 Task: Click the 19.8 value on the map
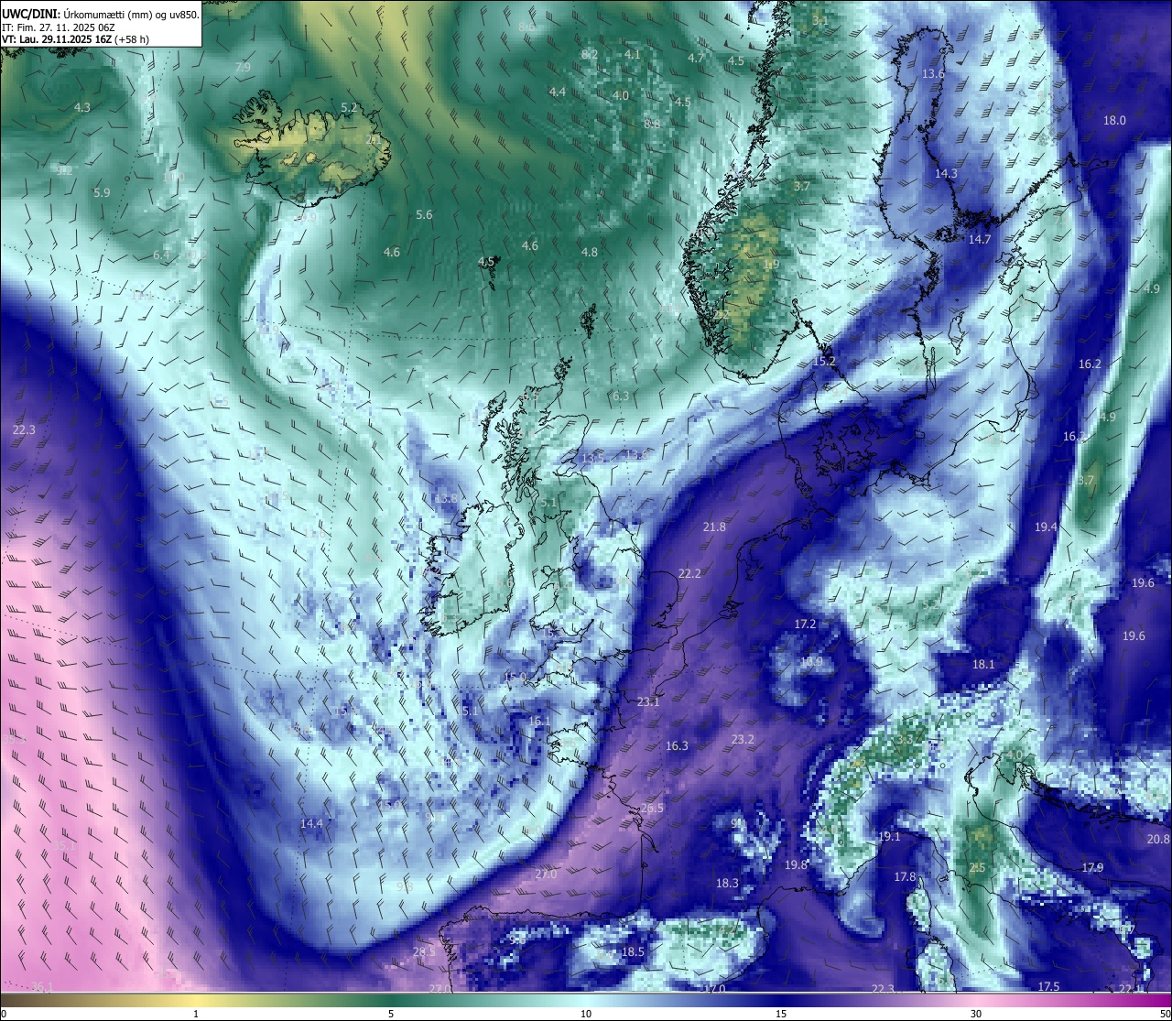pyautogui.click(x=796, y=865)
